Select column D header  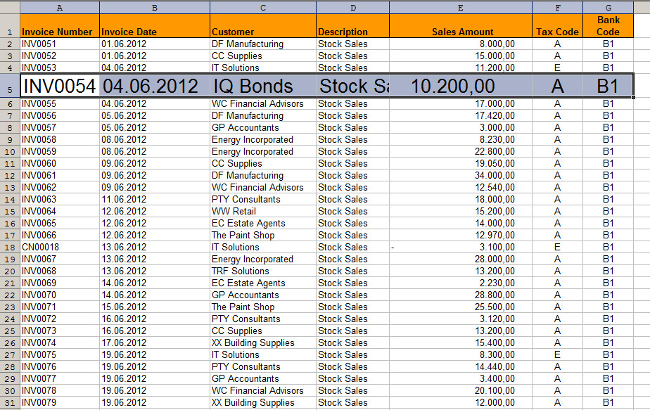pyautogui.click(x=352, y=8)
